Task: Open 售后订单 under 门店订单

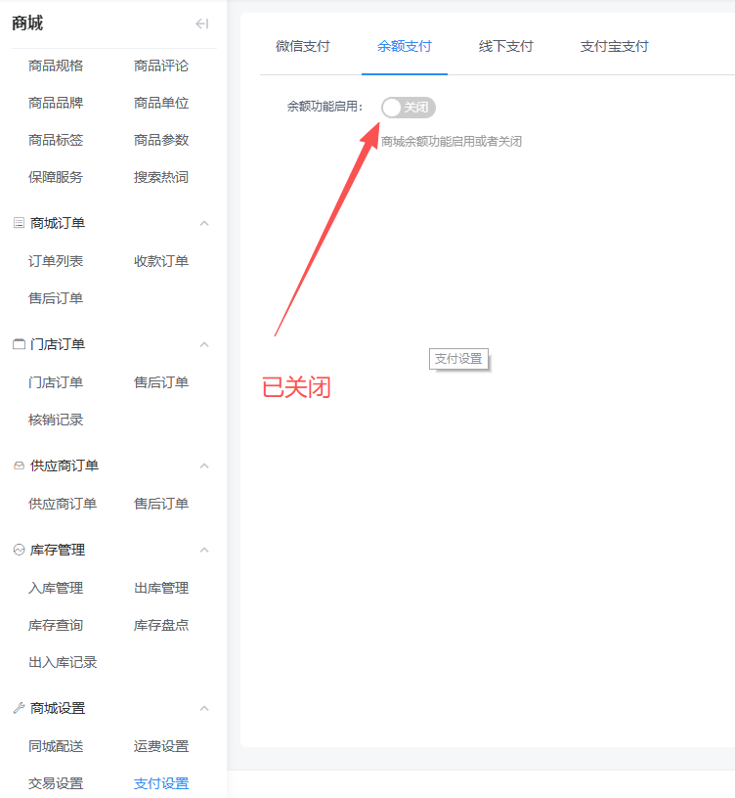Action: pos(161,382)
